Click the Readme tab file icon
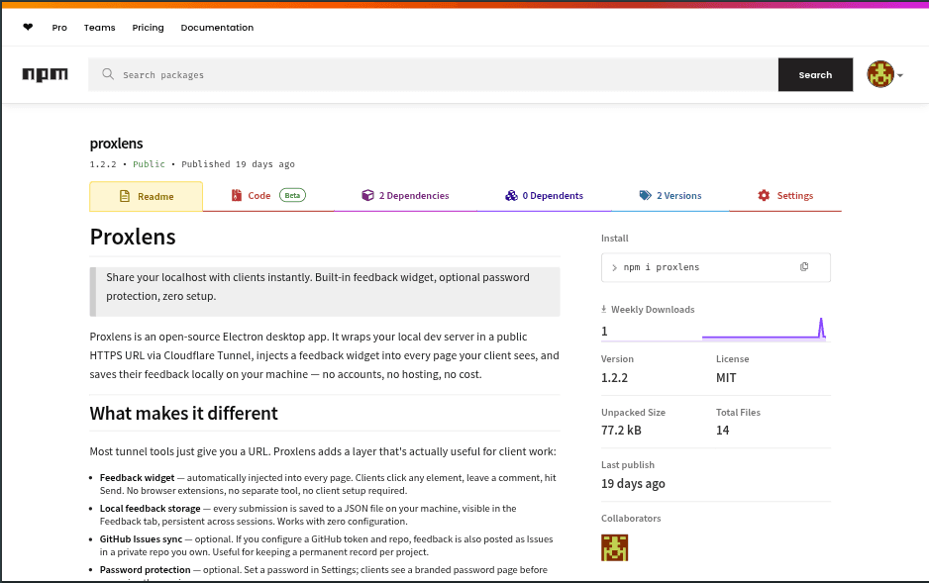The image size is (929, 583). 125,196
